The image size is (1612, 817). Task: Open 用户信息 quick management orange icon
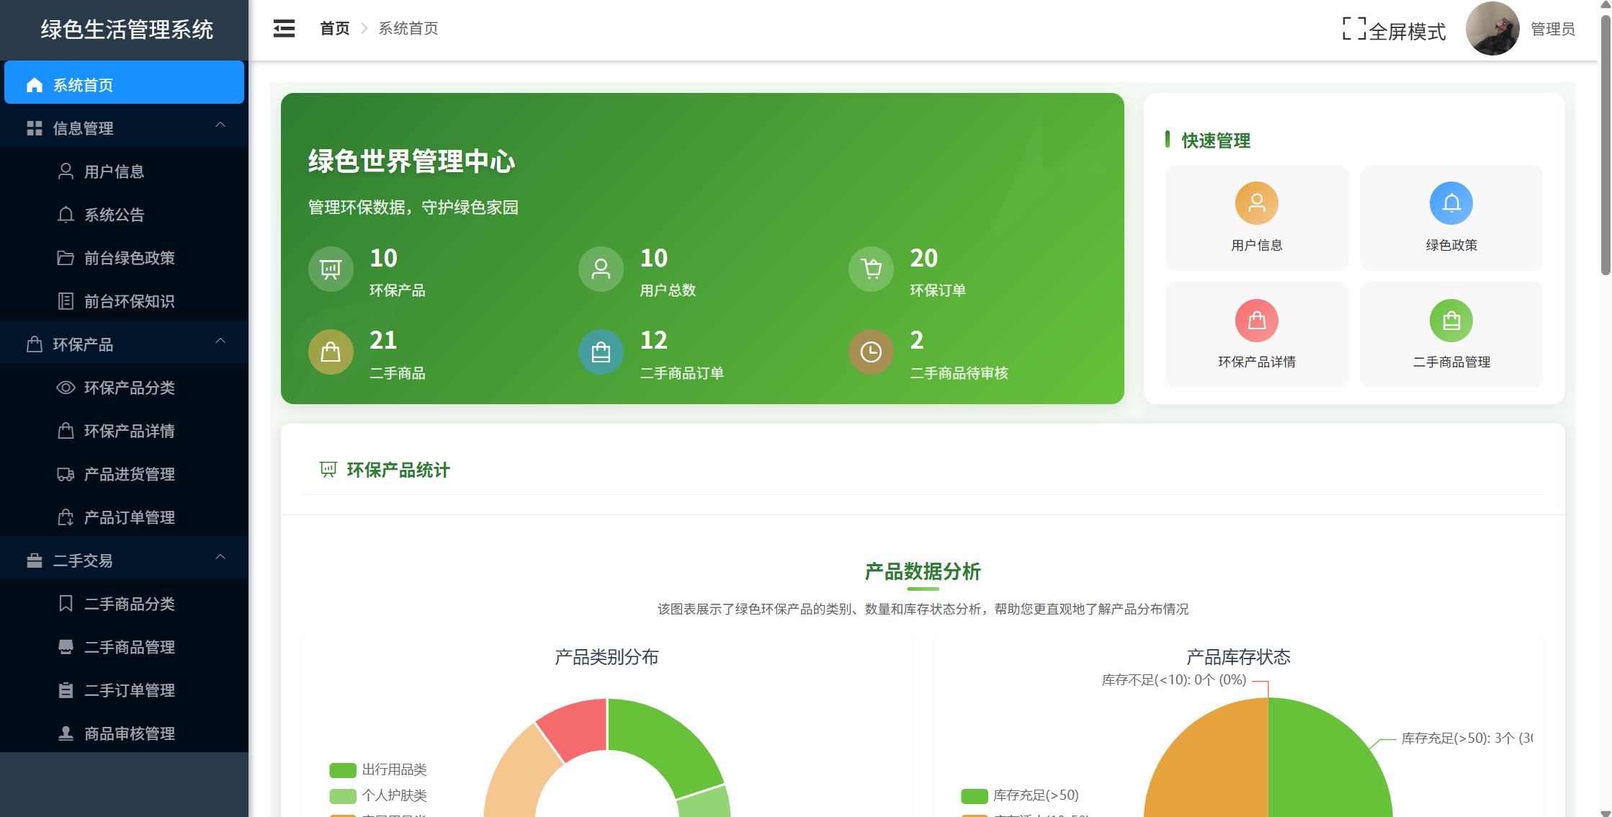coord(1256,204)
